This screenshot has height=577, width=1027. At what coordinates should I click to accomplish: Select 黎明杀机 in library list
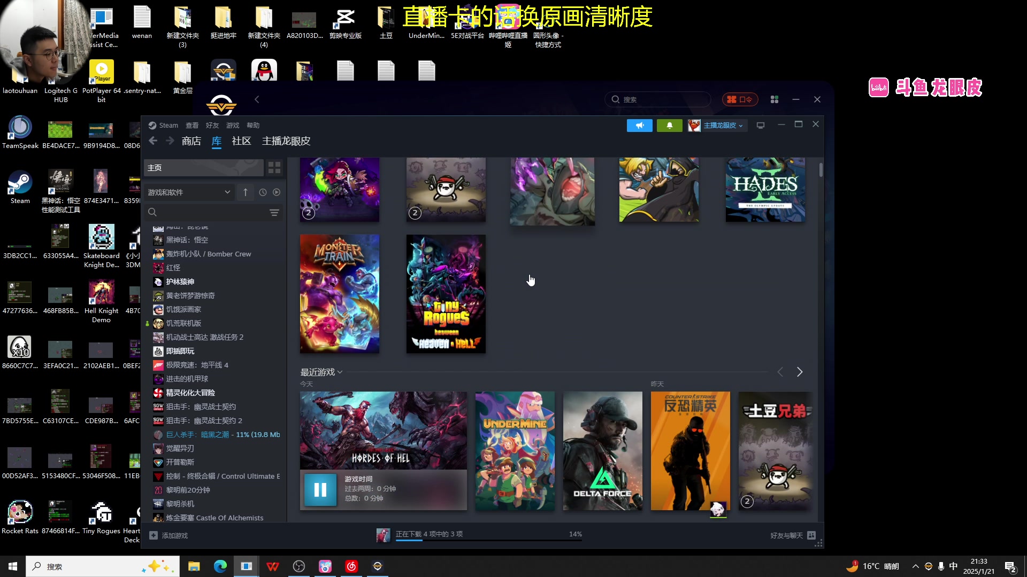180,504
